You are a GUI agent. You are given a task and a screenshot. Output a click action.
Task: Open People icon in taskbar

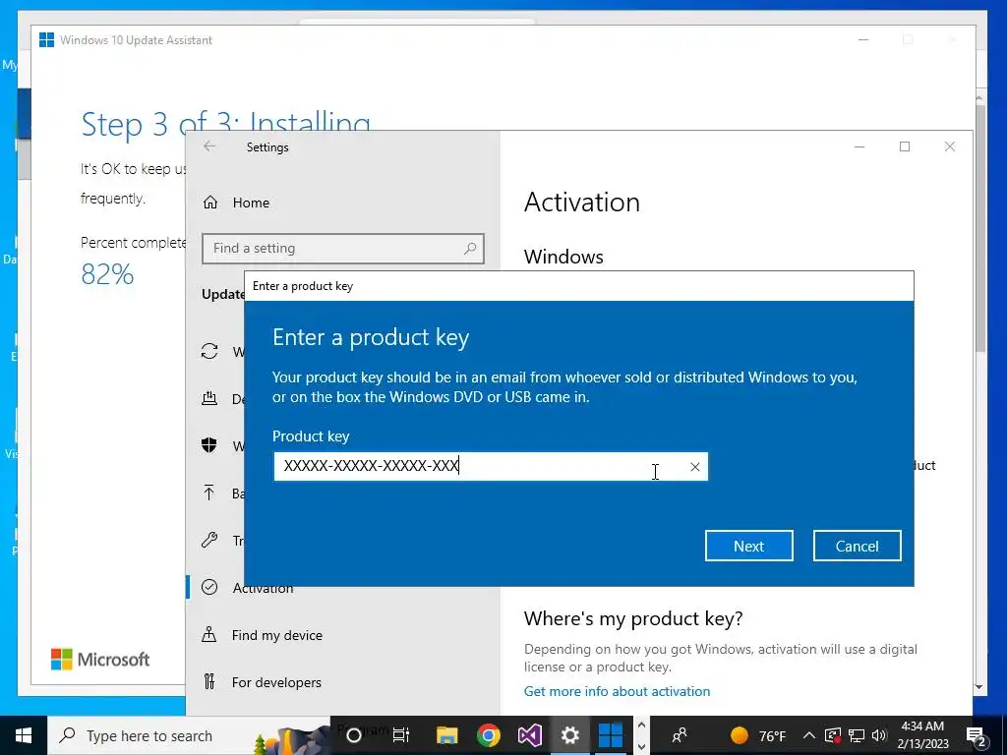[680, 735]
